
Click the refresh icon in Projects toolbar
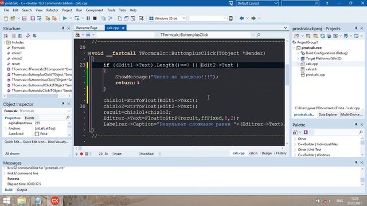pos(322,35)
